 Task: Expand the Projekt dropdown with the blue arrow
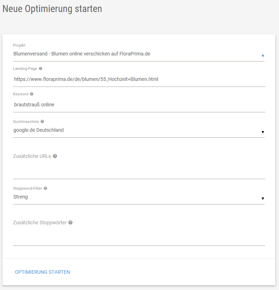(x=262, y=56)
